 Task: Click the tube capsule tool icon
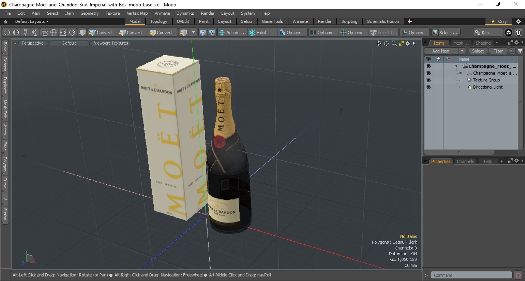click(x=44, y=33)
